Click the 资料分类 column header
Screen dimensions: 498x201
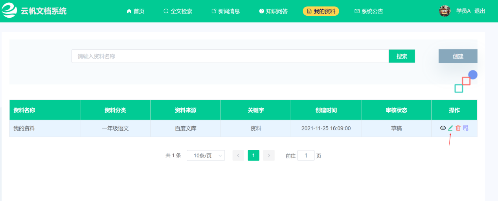click(115, 110)
